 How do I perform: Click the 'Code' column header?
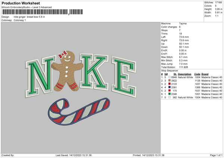click(197, 74)
